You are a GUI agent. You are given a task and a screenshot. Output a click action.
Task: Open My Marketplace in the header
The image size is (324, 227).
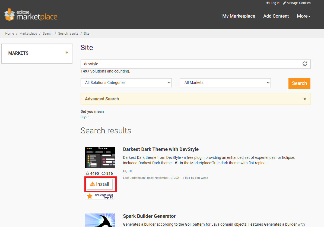pos(239,16)
